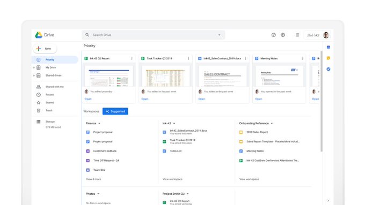
Task: Open the help question mark icon
Action: (x=274, y=35)
